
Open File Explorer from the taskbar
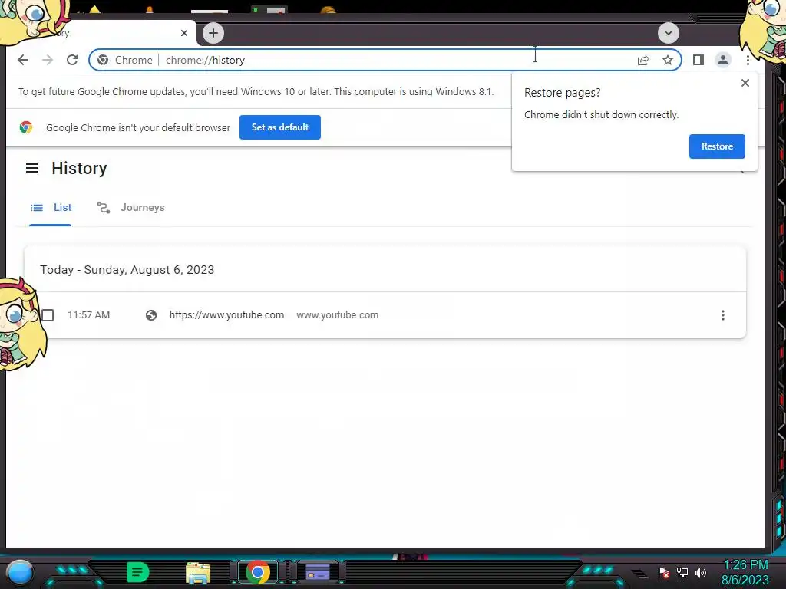pos(198,573)
